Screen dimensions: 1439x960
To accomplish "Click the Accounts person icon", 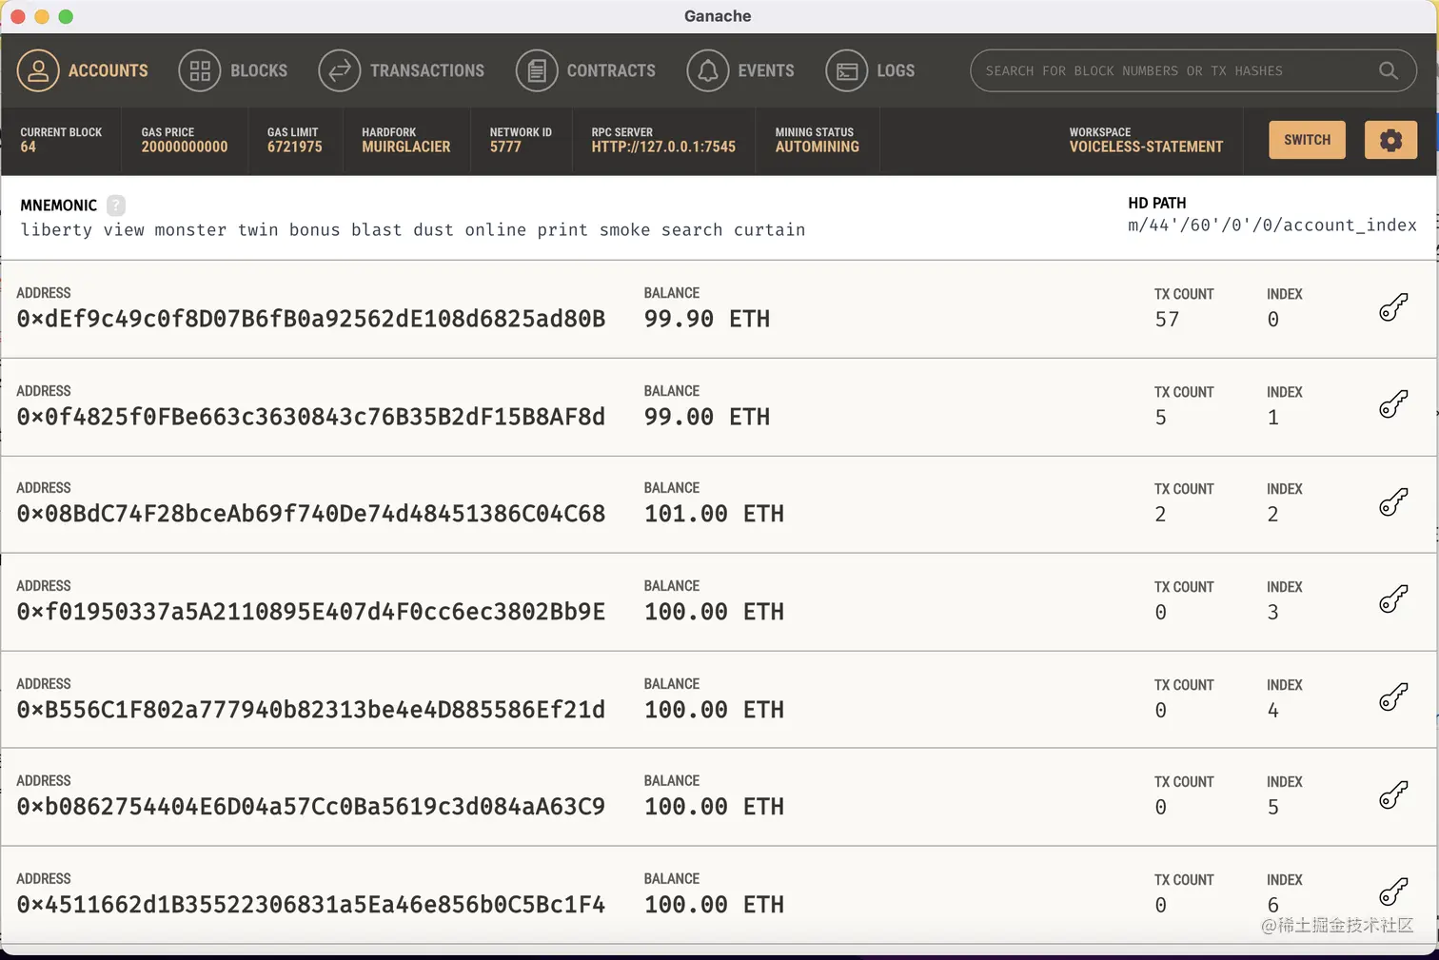I will coord(38,70).
